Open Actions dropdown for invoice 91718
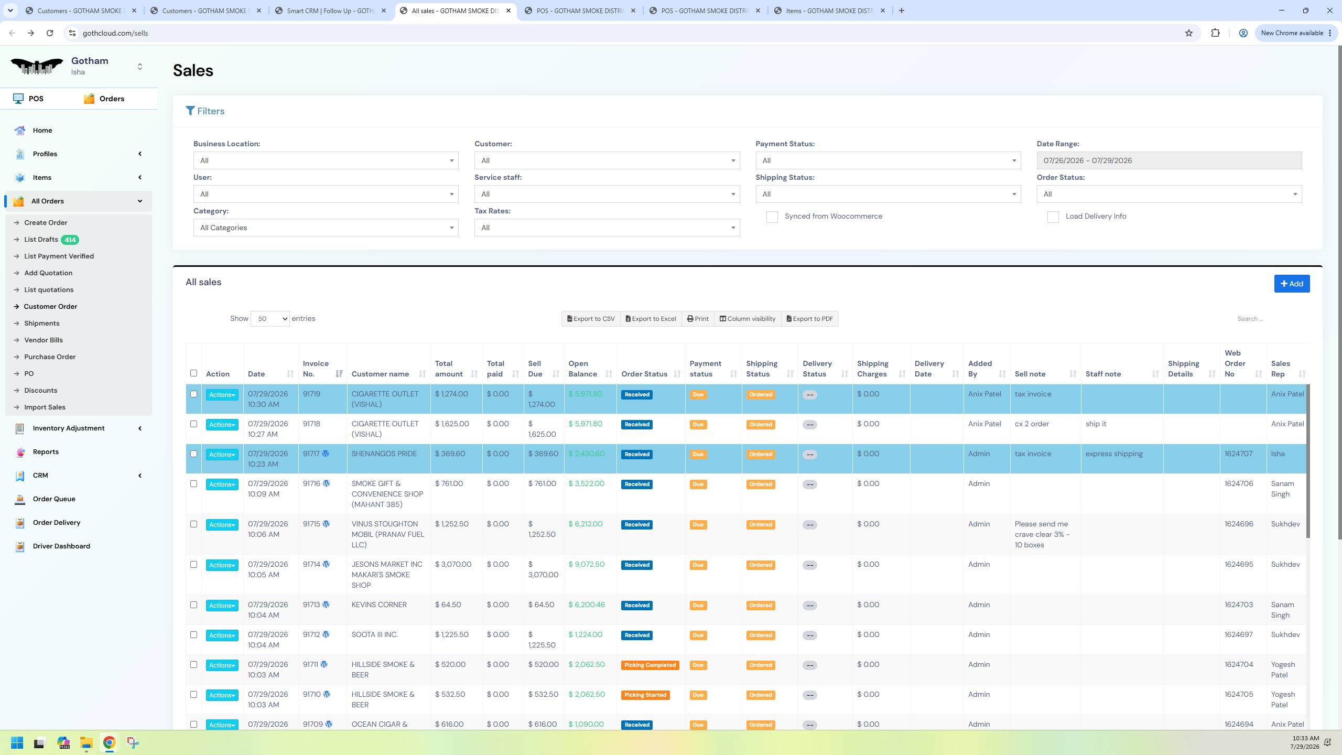This screenshot has height=755, width=1342. click(x=222, y=425)
